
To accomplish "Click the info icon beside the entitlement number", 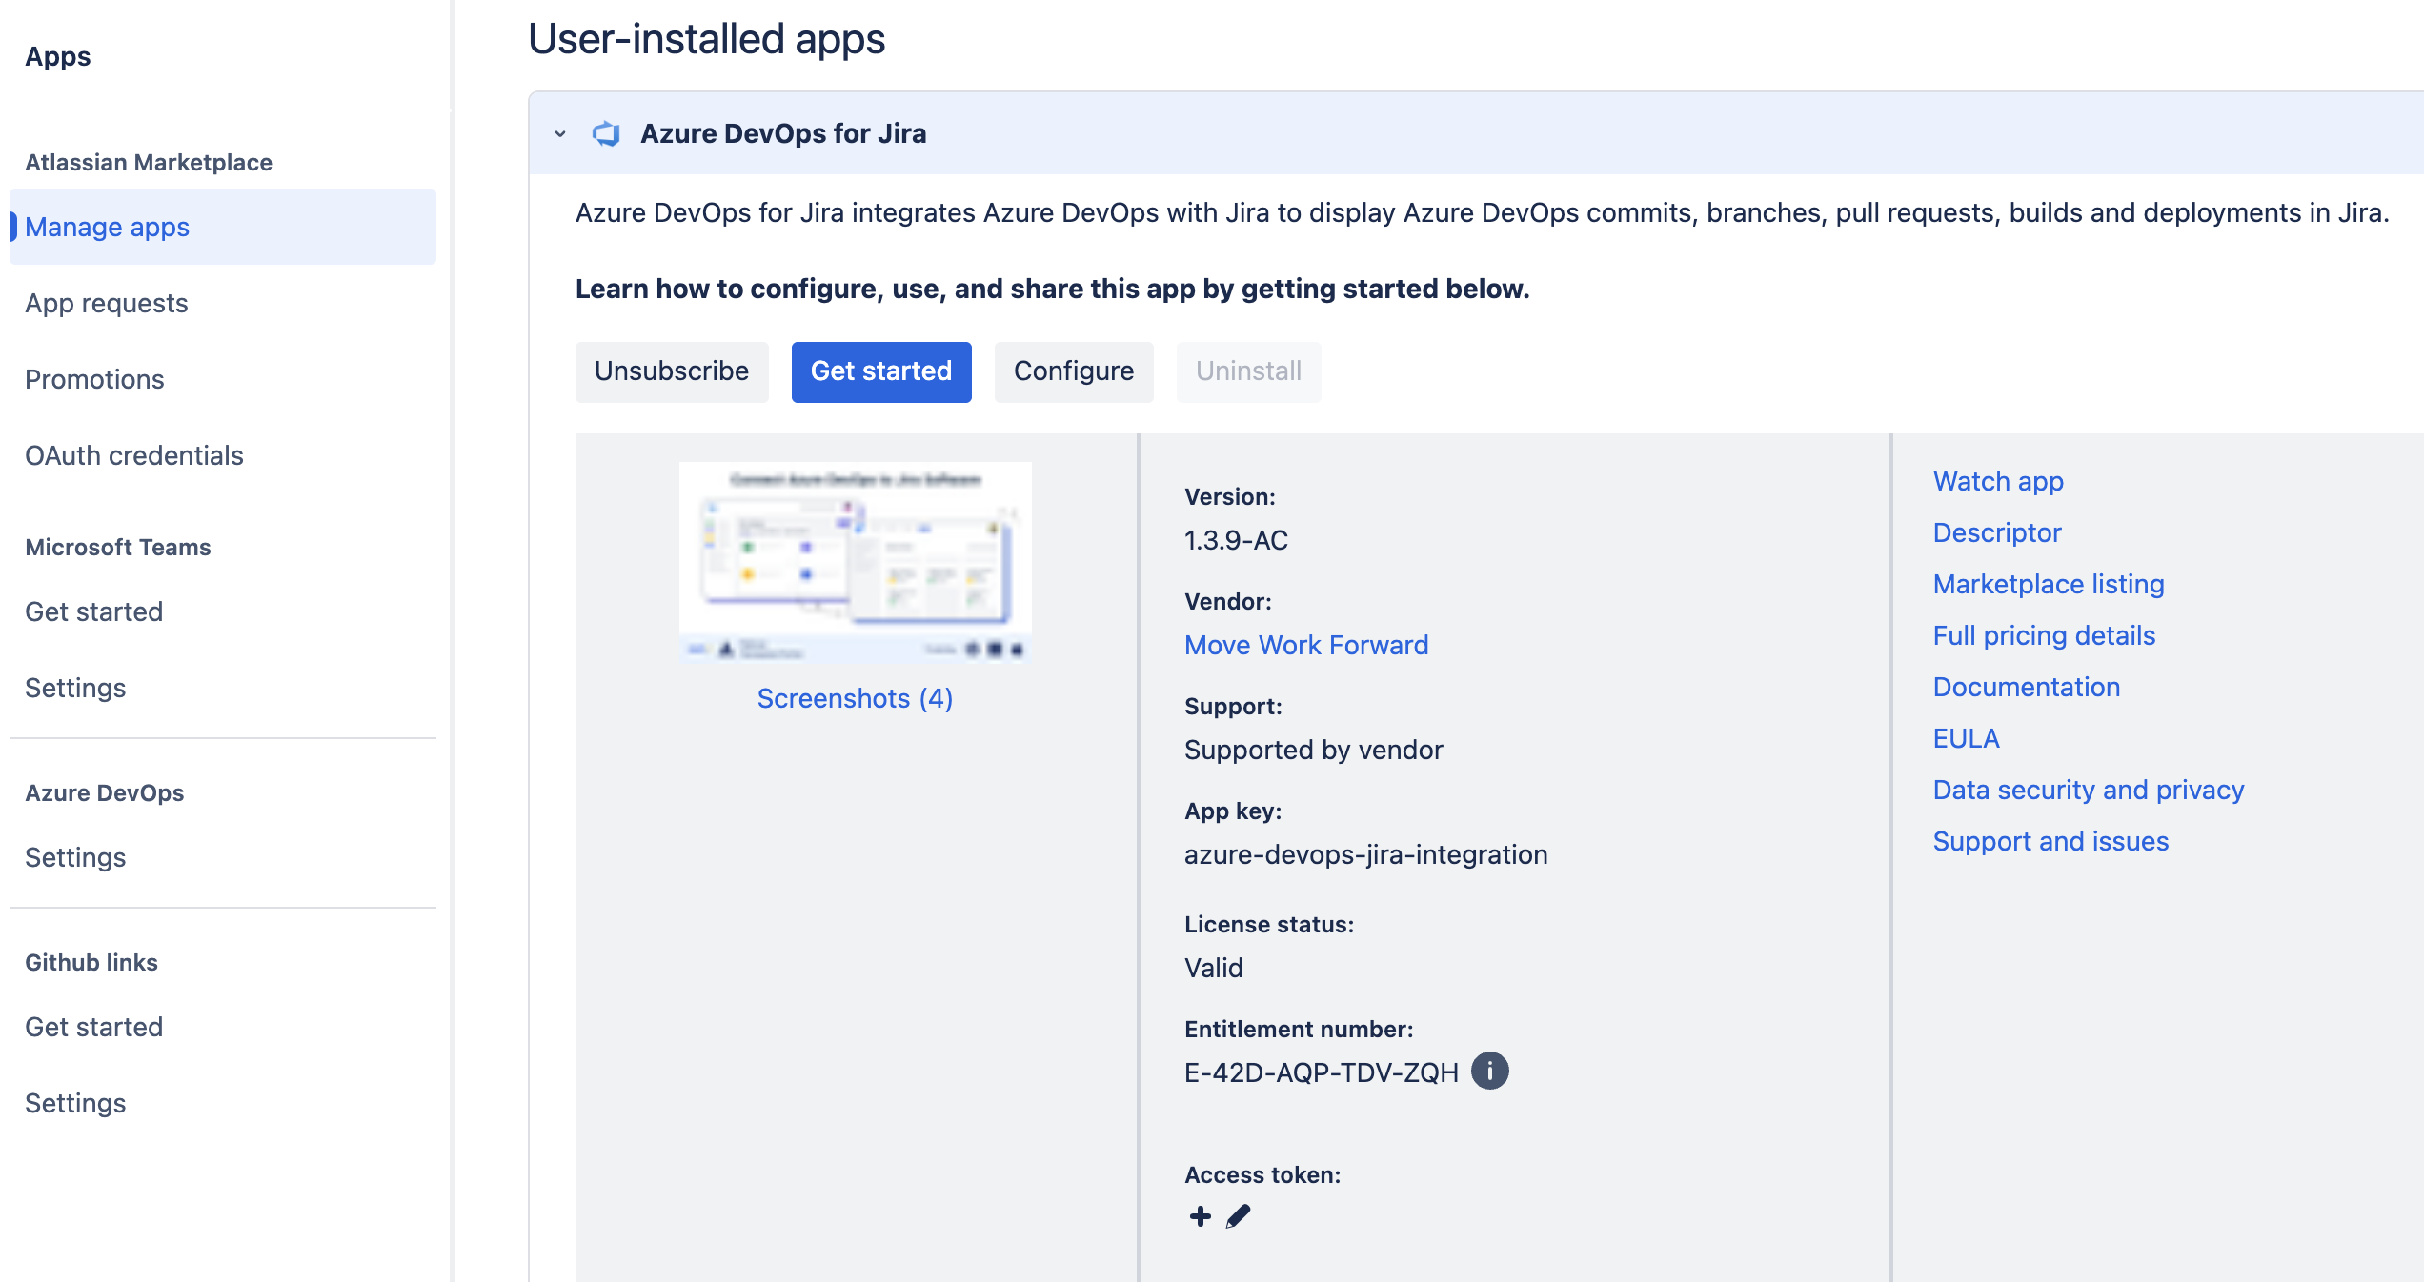I will point(1489,1071).
